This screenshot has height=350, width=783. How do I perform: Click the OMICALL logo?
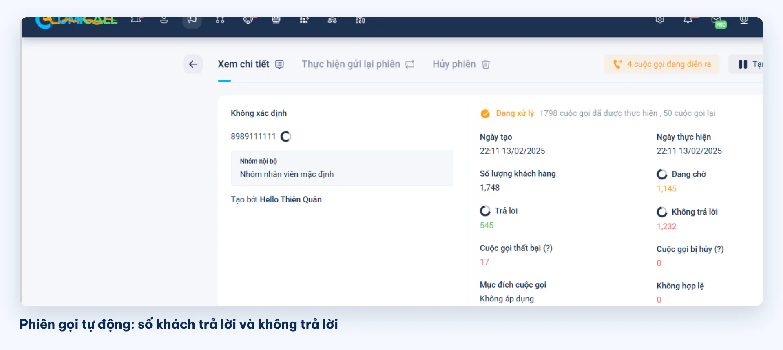76,22
